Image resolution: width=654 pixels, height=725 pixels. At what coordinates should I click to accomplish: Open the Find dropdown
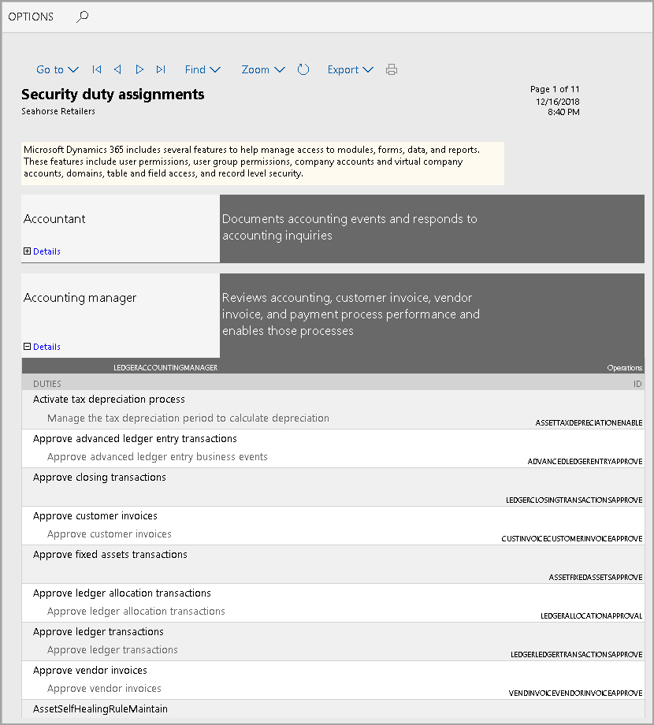203,69
